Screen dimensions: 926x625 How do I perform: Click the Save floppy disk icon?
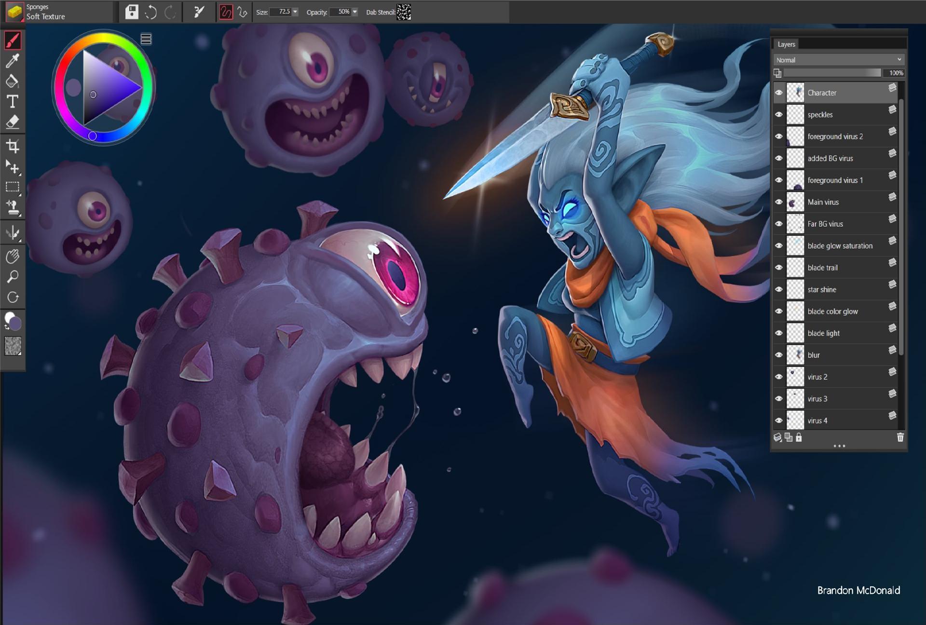click(x=132, y=12)
